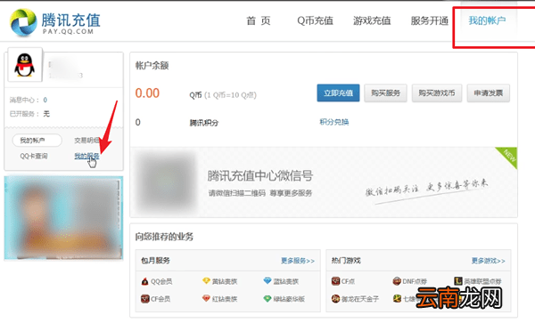This screenshot has height=323, width=535.
Task: Click the 红钻贵族 red diamond icon
Action: [x=206, y=298]
